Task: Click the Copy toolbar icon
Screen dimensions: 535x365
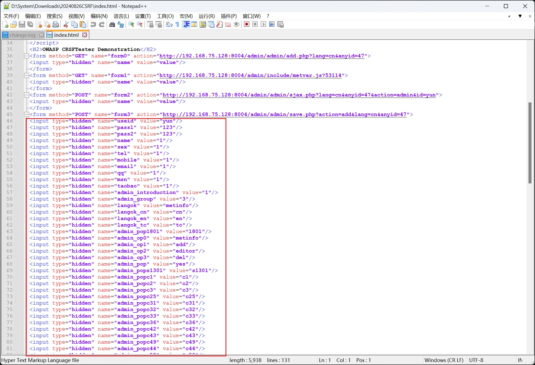Action: [74, 25]
